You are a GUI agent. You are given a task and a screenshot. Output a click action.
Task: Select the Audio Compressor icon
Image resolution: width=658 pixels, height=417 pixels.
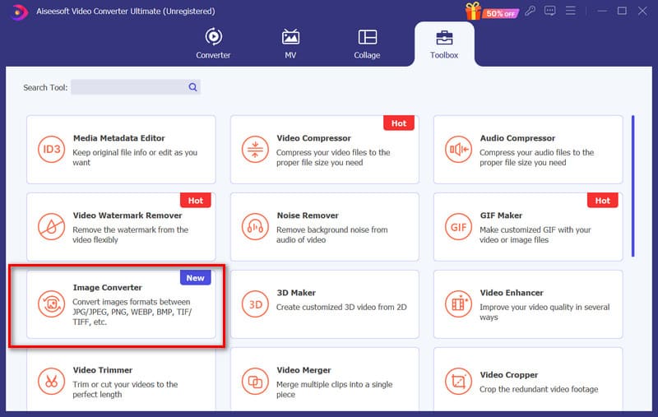point(458,150)
